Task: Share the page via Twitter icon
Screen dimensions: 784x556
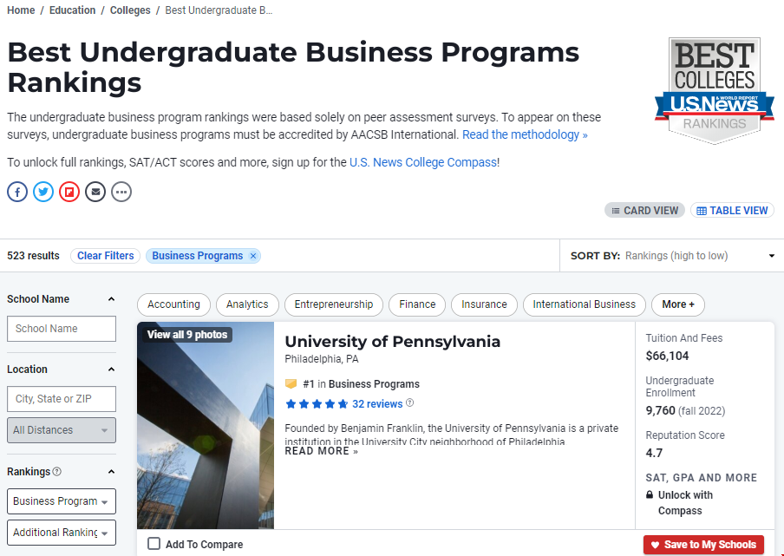Action: [43, 191]
